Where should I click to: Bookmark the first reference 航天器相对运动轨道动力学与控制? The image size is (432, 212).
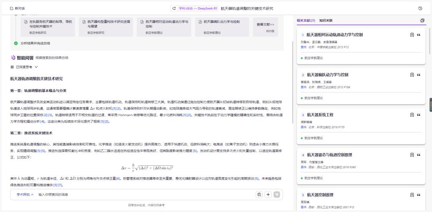pyautogui.click(x=412, y=35)
